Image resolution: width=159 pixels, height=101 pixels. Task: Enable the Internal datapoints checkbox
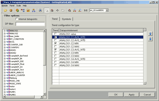point(17,19)
